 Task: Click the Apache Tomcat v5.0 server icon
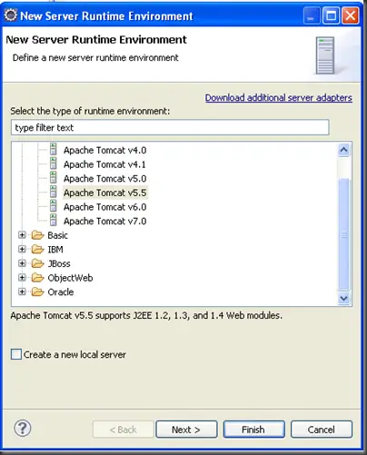pyautogui.click(x=54, y=178)
